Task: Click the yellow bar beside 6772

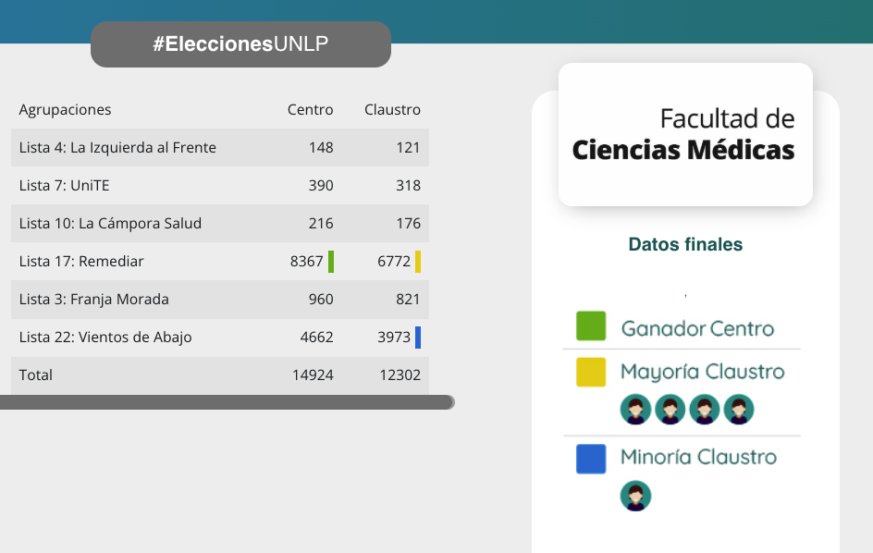Action: pos(418,262)
